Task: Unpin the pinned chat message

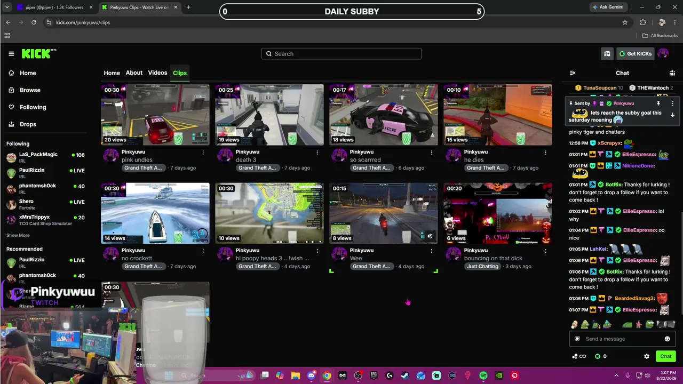Action: 658,103
